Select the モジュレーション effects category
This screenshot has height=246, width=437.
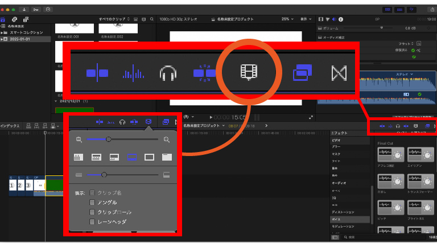(x=350, y=227)
